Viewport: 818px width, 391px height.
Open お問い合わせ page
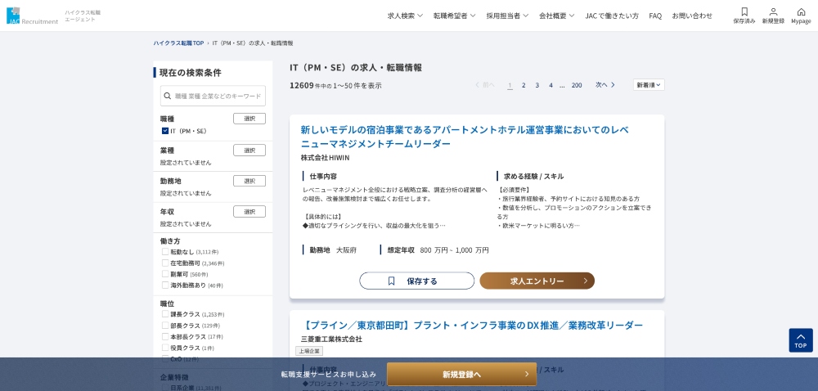click(692, 16)
